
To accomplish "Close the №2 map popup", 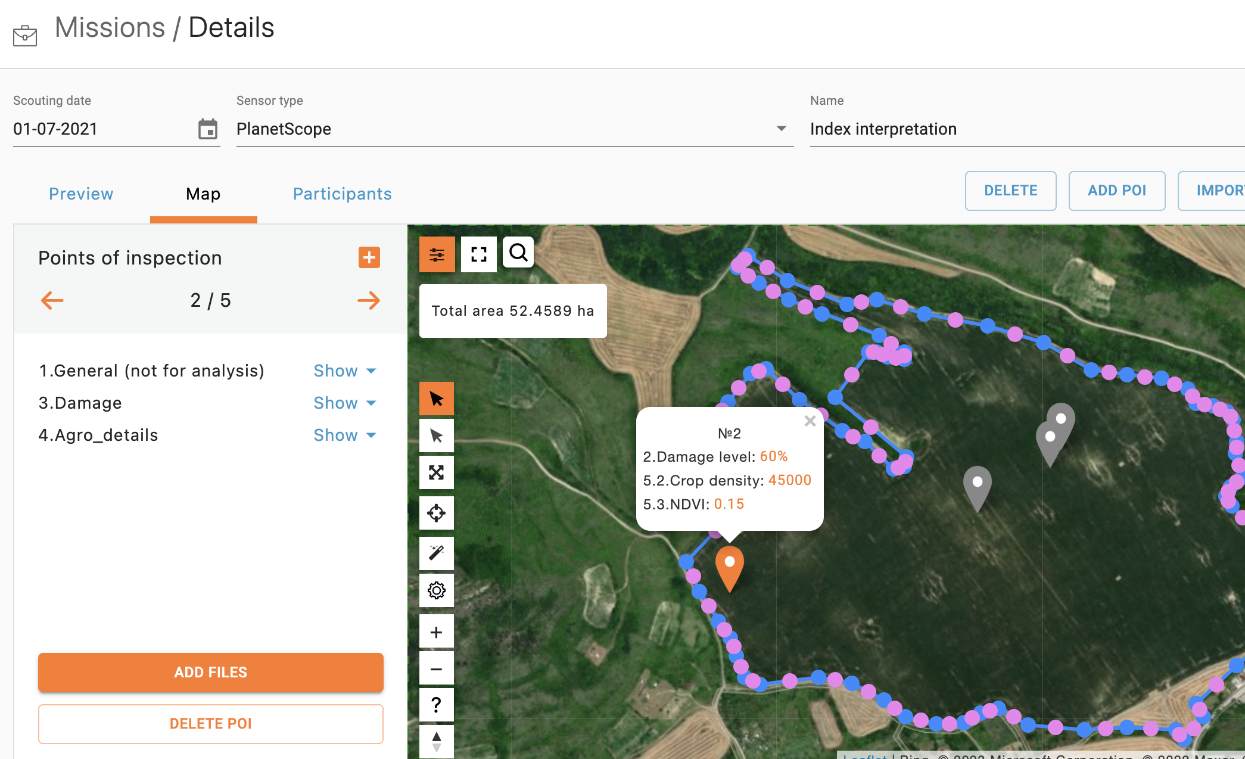I will point(810,421).
